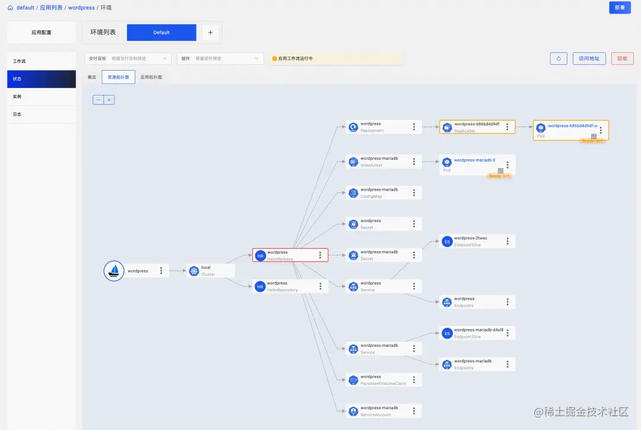The height and width of the screenshot is (430, 641).
Task: Click the 环境列表 label
Action: click(103, 32)
